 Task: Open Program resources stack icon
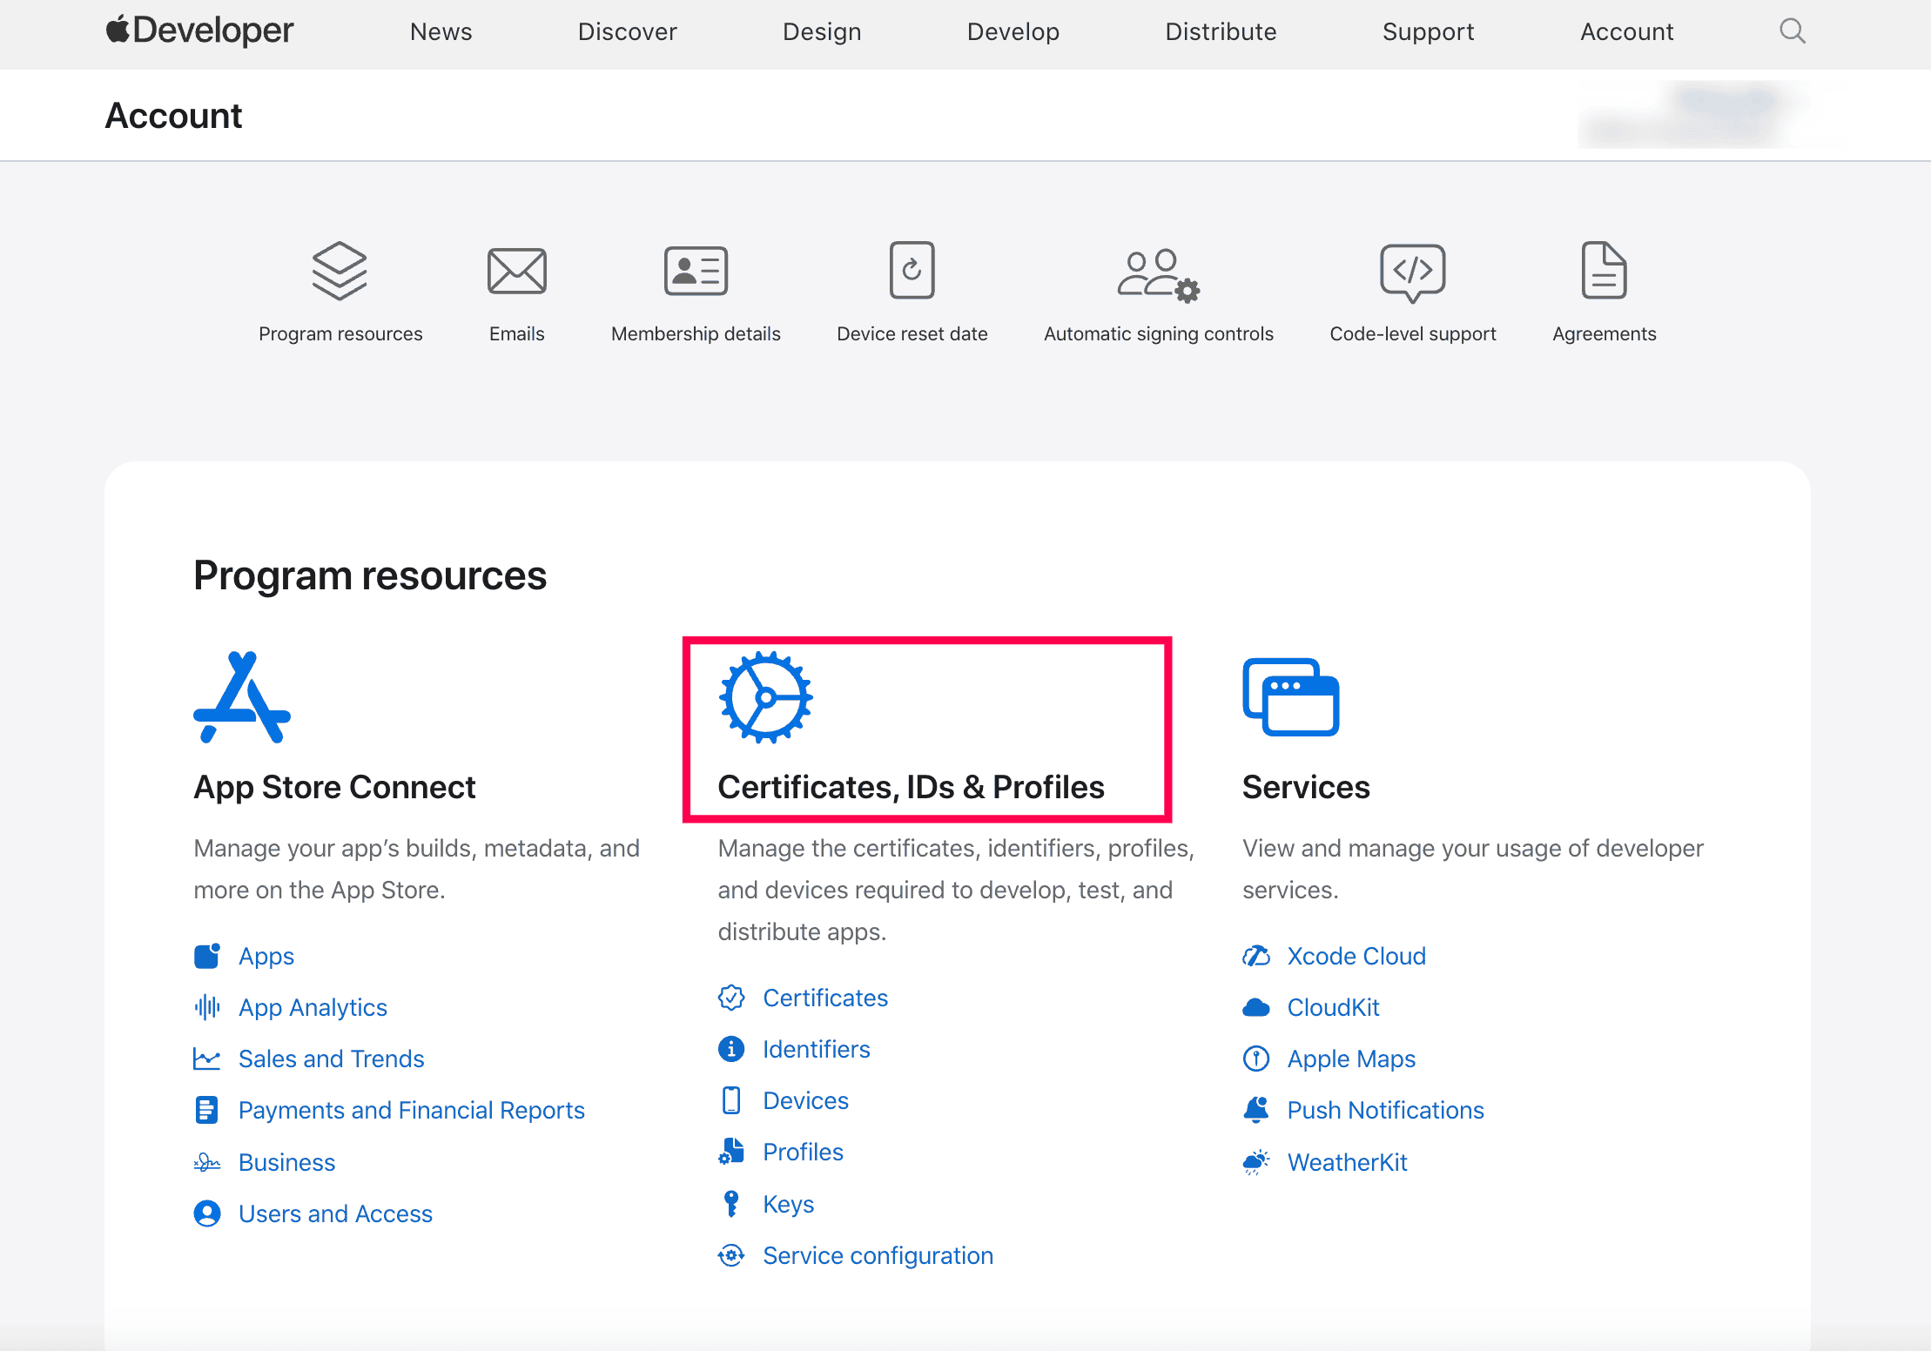point(340,271)
